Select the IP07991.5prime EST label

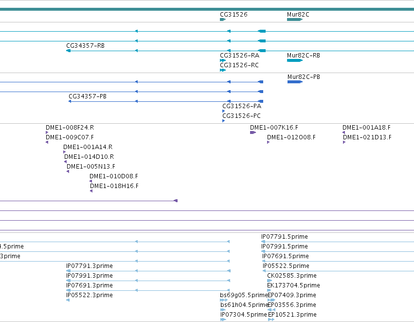tap(285, 246)
